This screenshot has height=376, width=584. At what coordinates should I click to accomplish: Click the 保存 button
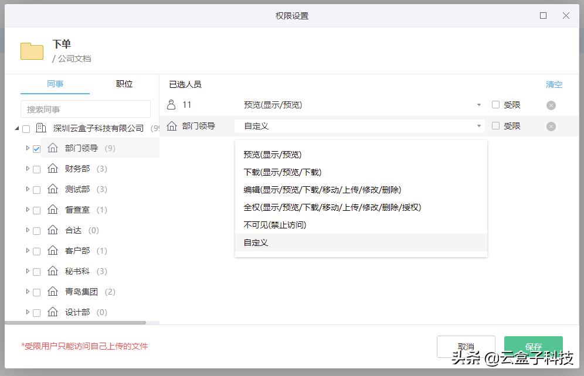[x=533, y=346]
